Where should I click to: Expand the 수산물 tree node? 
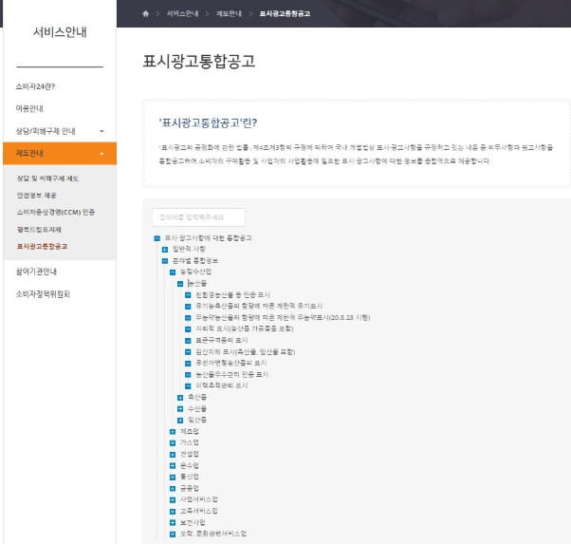click(x=179, y=408)
